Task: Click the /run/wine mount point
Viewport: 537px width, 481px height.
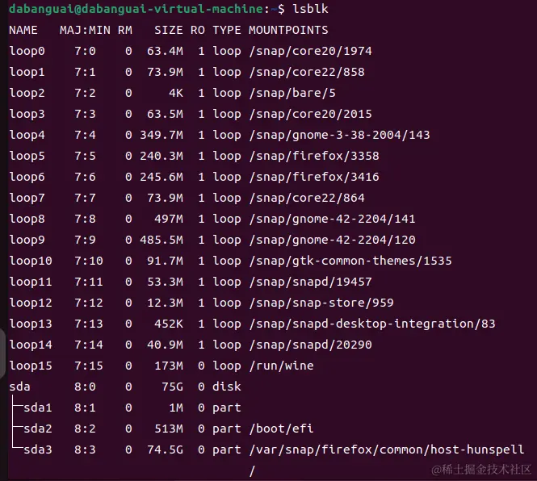Action: click(x=281, y=366)
